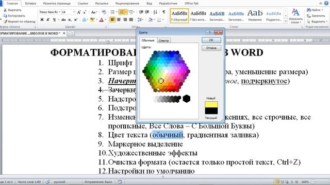The width and height of the screenshot is (330, 185).
Task: Toggle numbered list button
Action: click(122, 12)
